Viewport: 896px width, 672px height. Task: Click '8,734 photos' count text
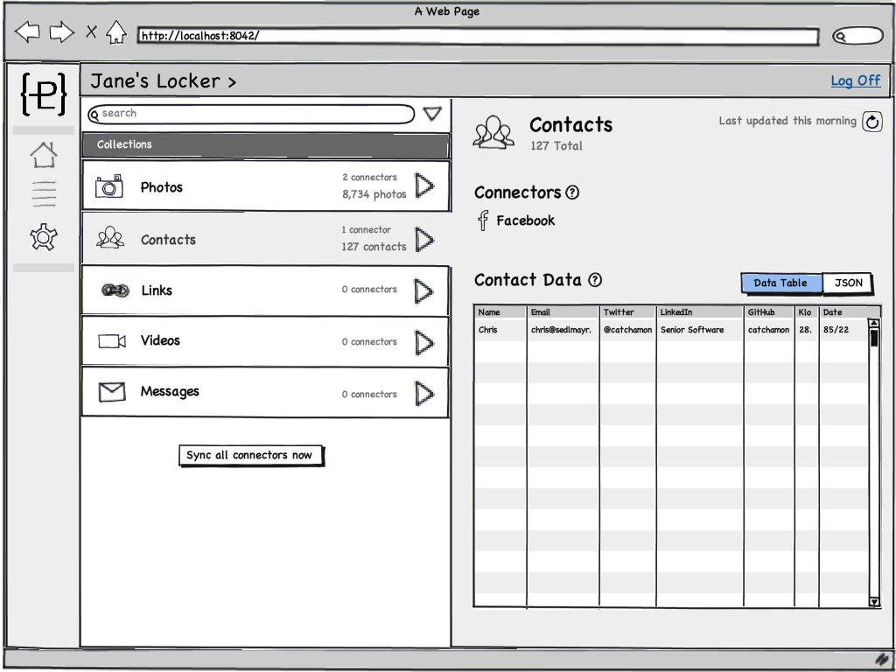[x=374, y=194]
